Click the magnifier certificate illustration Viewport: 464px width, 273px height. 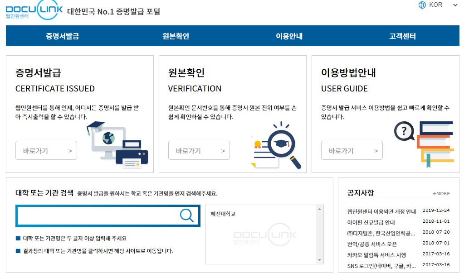coord(276,145)
